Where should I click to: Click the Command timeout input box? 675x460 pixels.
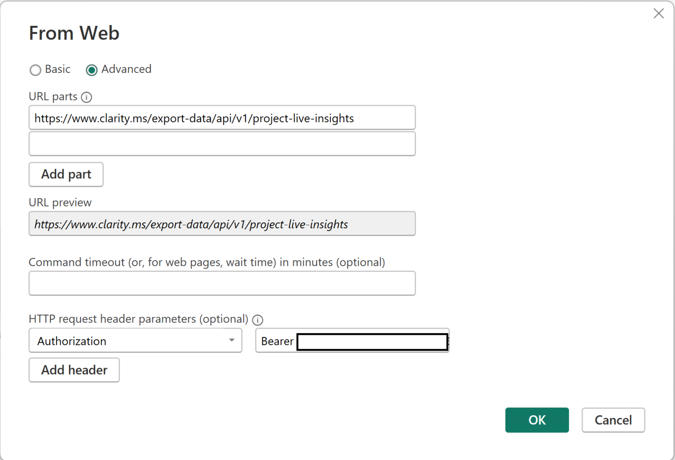[222, 283]
